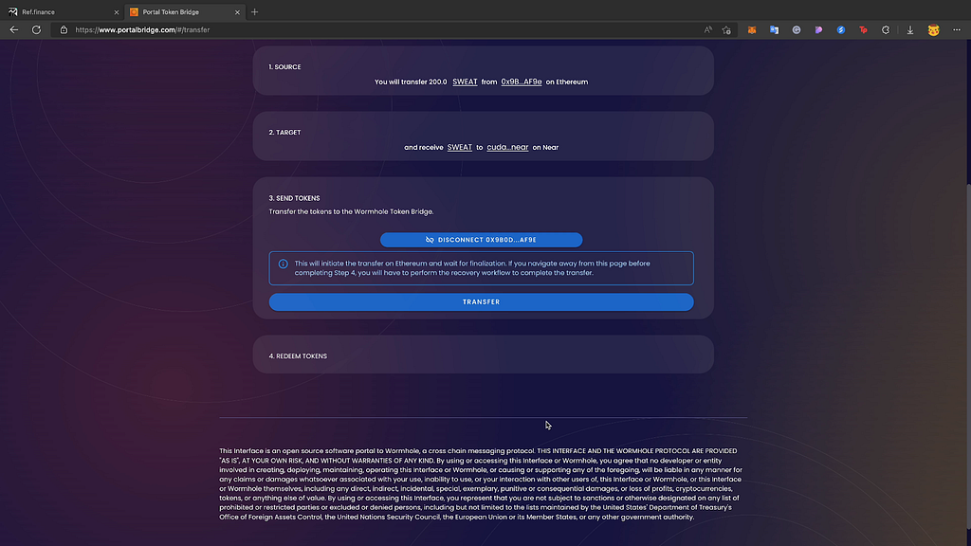Click the TRANSFER button
Viewport: 971px width, 546px height.
[481, 302]
